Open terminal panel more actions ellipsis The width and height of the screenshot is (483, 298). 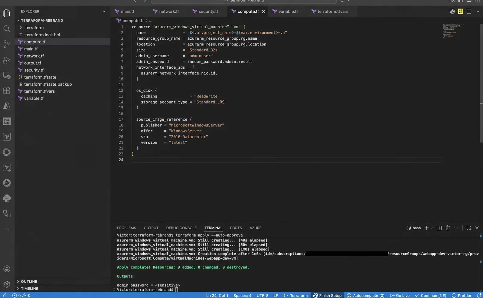[x=456, y=228]
